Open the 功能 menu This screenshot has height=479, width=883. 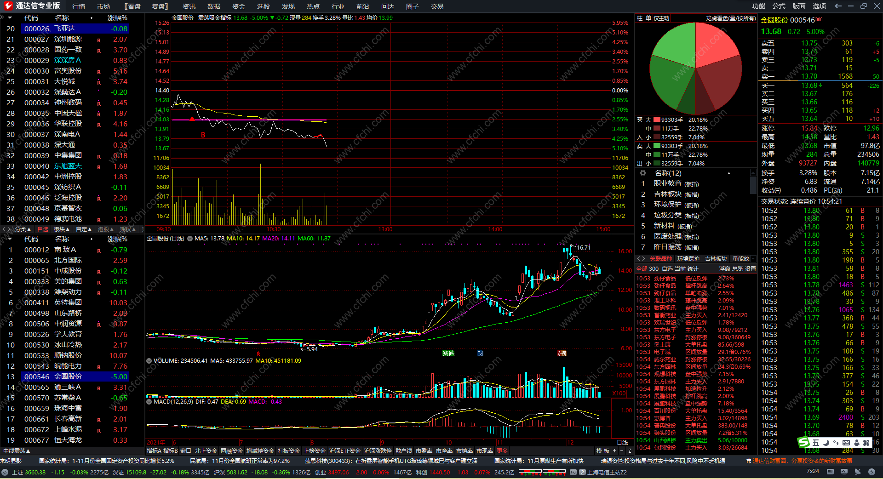(x=759, y=6)
